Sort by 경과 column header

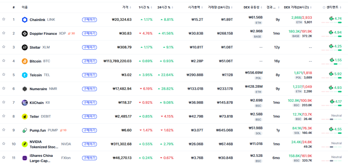click(273, 7)
